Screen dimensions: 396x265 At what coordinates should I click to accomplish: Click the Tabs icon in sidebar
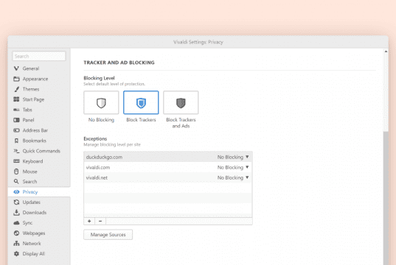point(16,110)
